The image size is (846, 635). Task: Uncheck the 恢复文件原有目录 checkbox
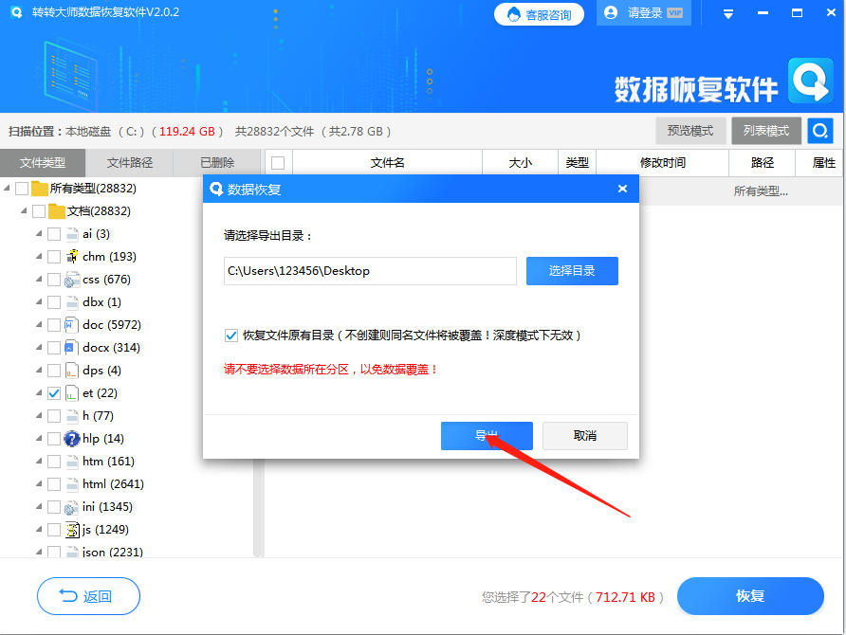tap(230, 335)
